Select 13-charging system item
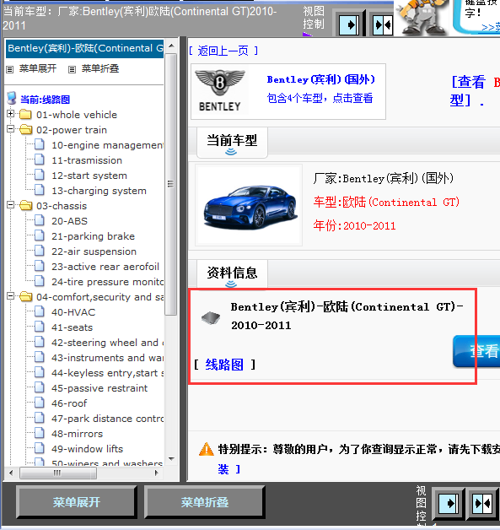500x530 pixels. [99, 191]
